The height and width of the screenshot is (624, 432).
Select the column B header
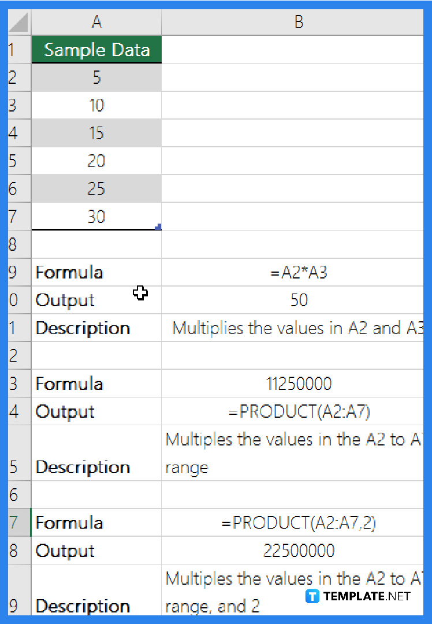(x=298, y=22)
